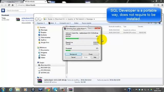Click Grabar in Explorer toolbar
Image resolution: width=164 pixels, height=92 pixels.
click(76, 23)
